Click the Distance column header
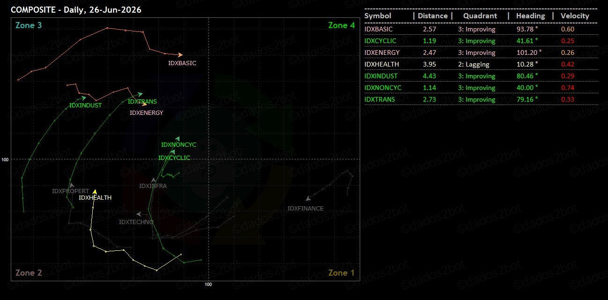 coord(433,16)
